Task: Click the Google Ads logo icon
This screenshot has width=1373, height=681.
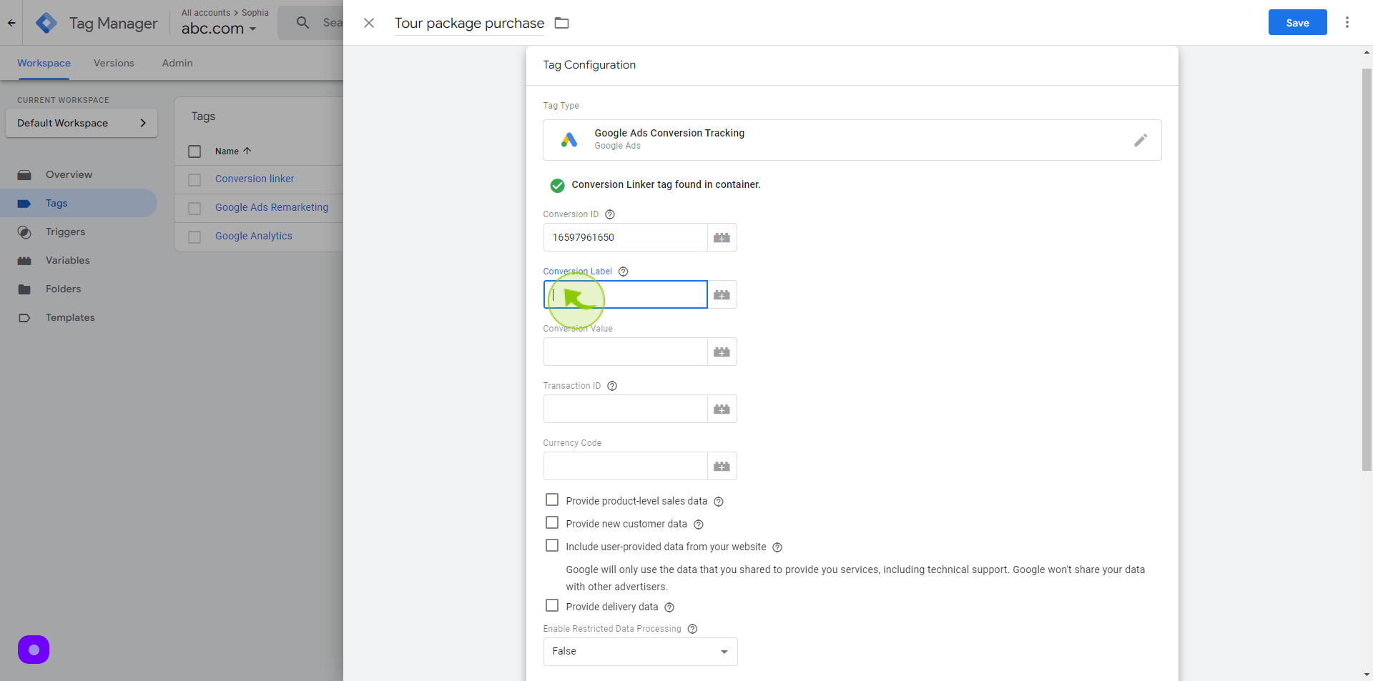Action: [569, 139]
